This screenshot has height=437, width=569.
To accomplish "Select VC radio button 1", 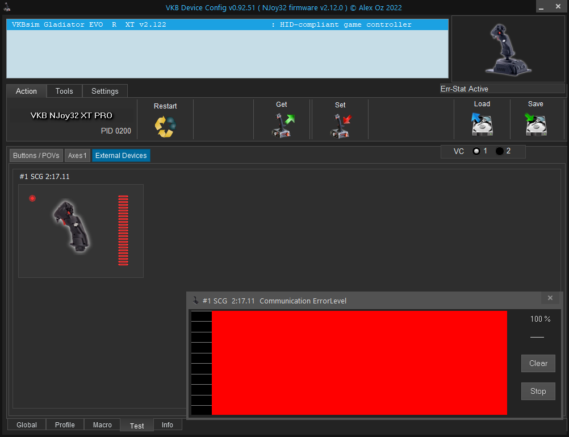I will click(476, 151).
